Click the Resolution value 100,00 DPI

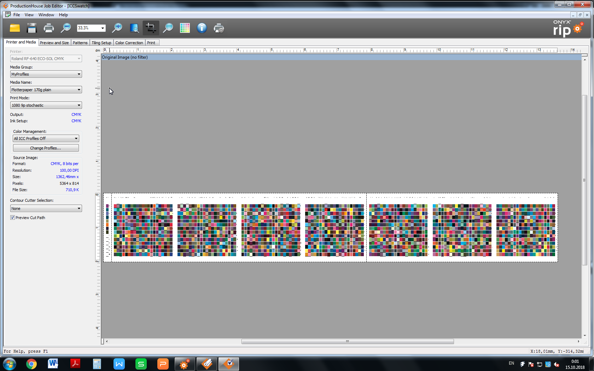[x=69, y=170]
